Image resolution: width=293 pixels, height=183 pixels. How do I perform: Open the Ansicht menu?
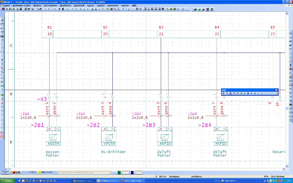point(101,6)
